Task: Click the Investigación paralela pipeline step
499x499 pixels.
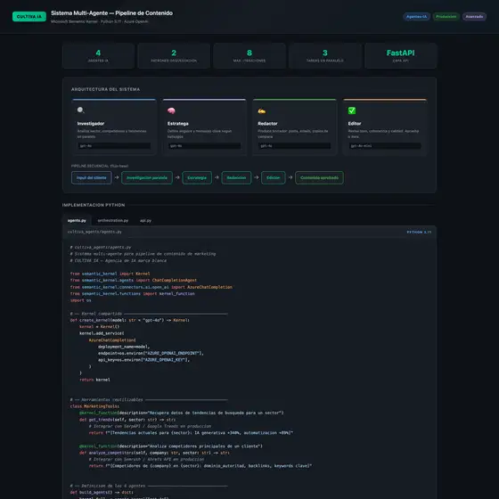Action: coord(147,177)
